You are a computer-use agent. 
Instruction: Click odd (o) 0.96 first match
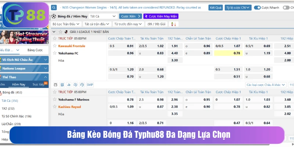tap(198, 46)
